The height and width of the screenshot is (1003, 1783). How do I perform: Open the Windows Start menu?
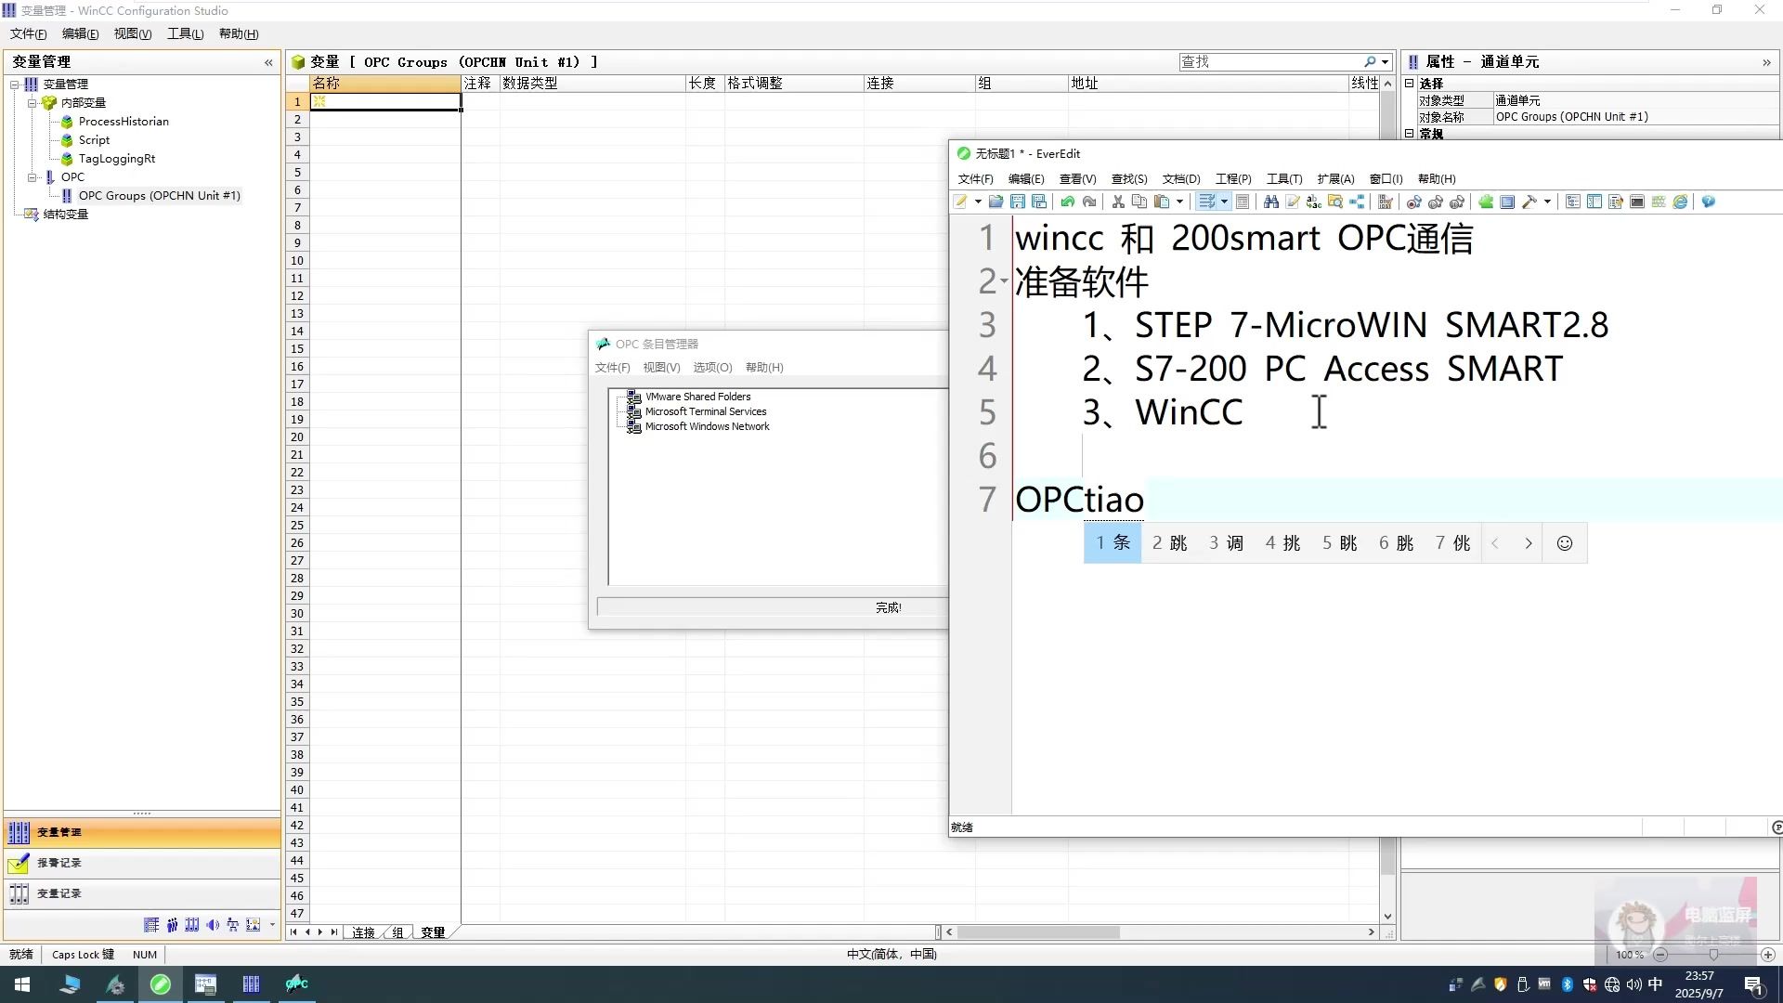[22, 984]
